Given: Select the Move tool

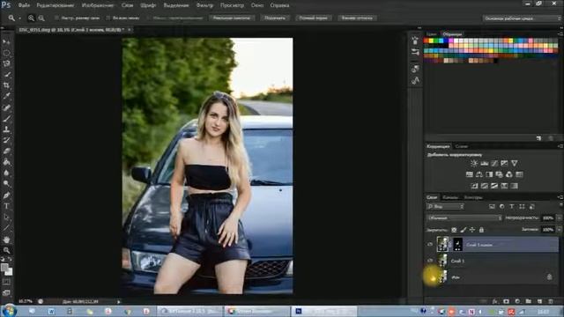Looking at the screenshot, I should tap(6, 42).
